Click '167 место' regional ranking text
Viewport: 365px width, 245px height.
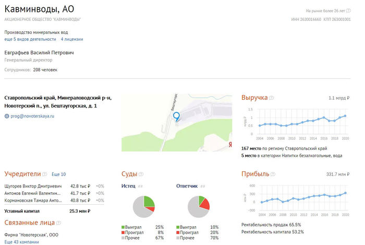(x=251, y=148)
